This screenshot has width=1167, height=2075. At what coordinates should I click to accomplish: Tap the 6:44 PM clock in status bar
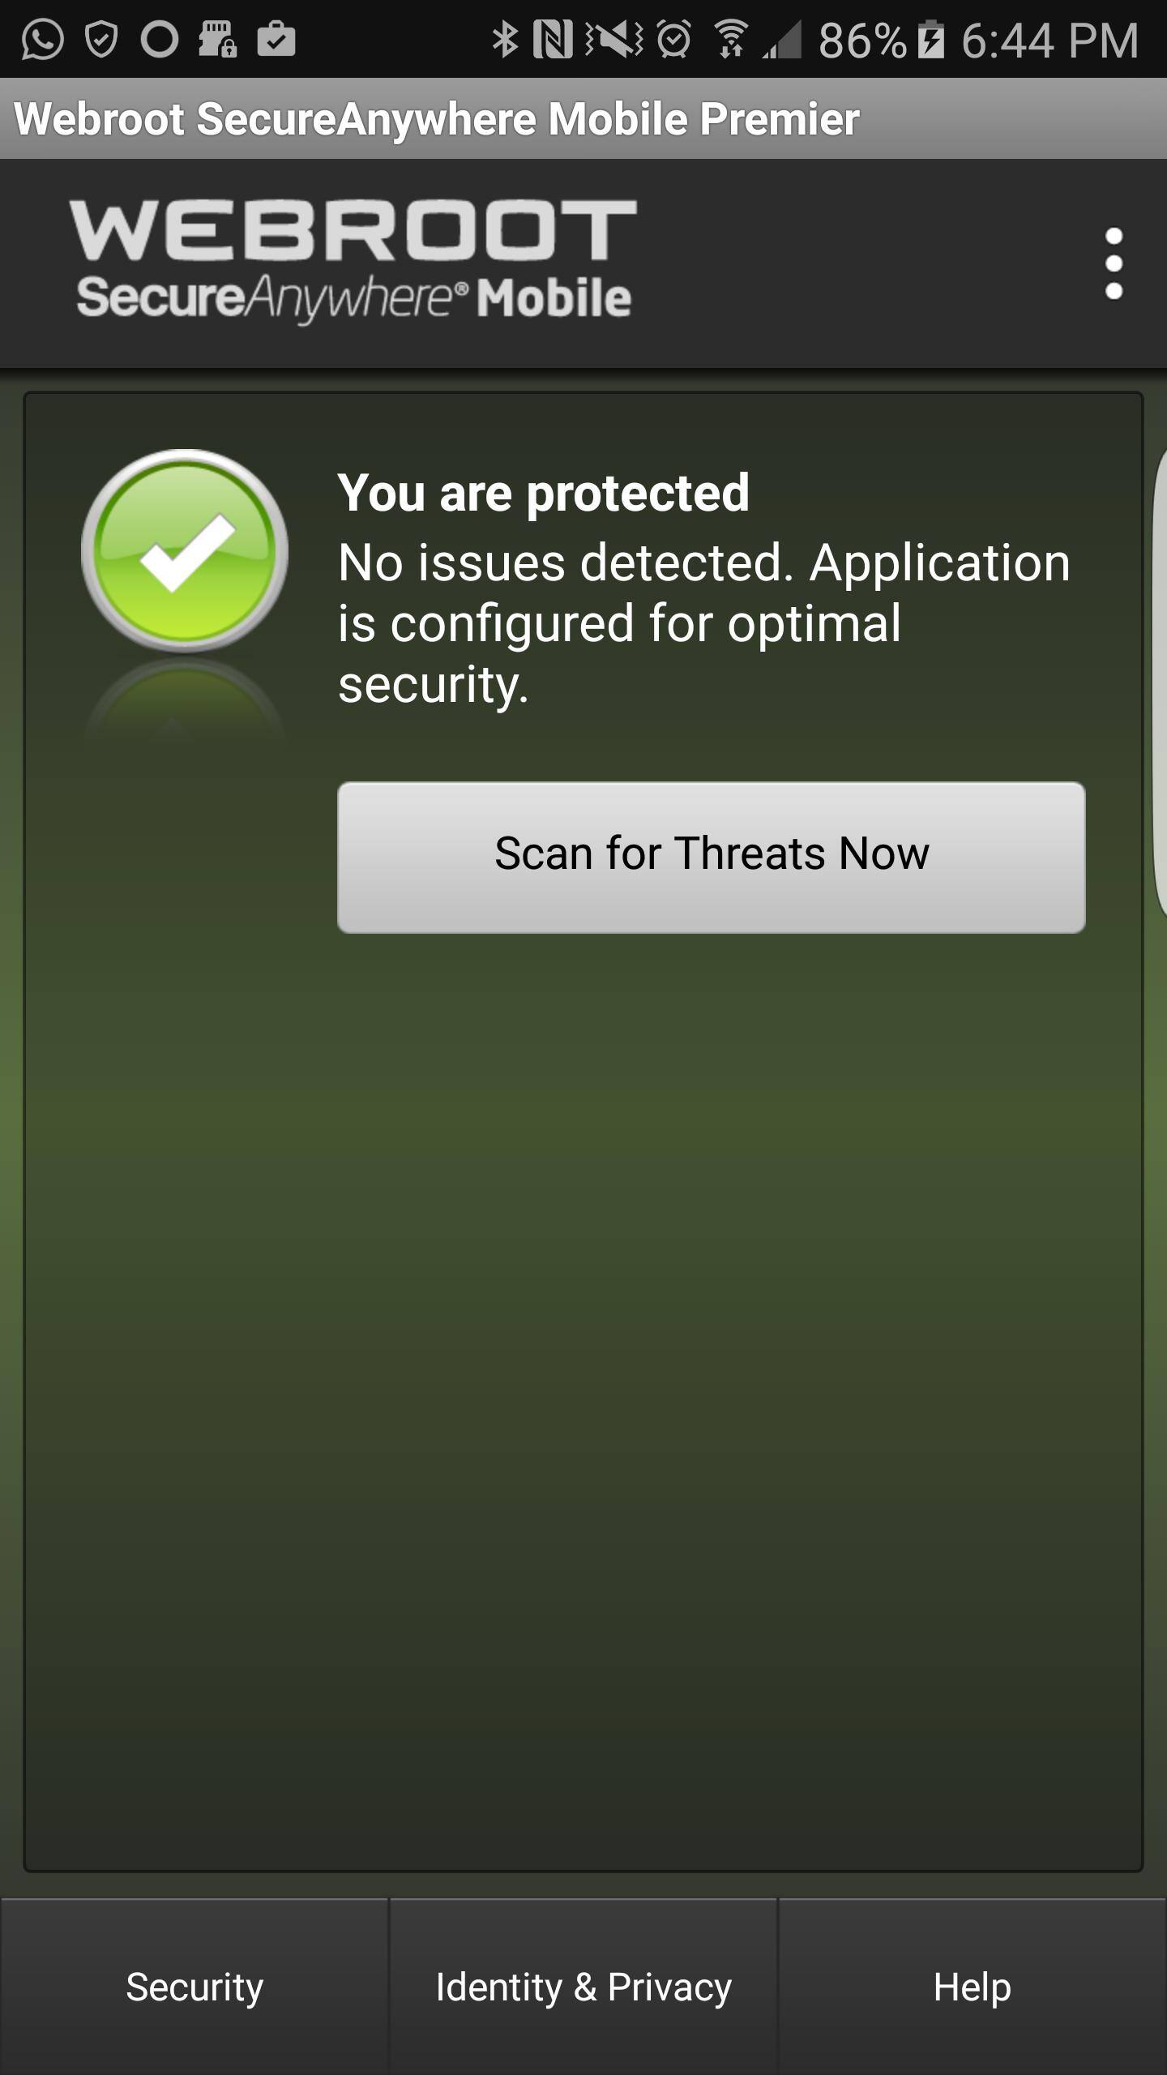point(1050,40)
